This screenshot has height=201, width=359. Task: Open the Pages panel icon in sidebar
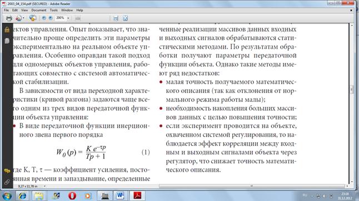[7, 41]
